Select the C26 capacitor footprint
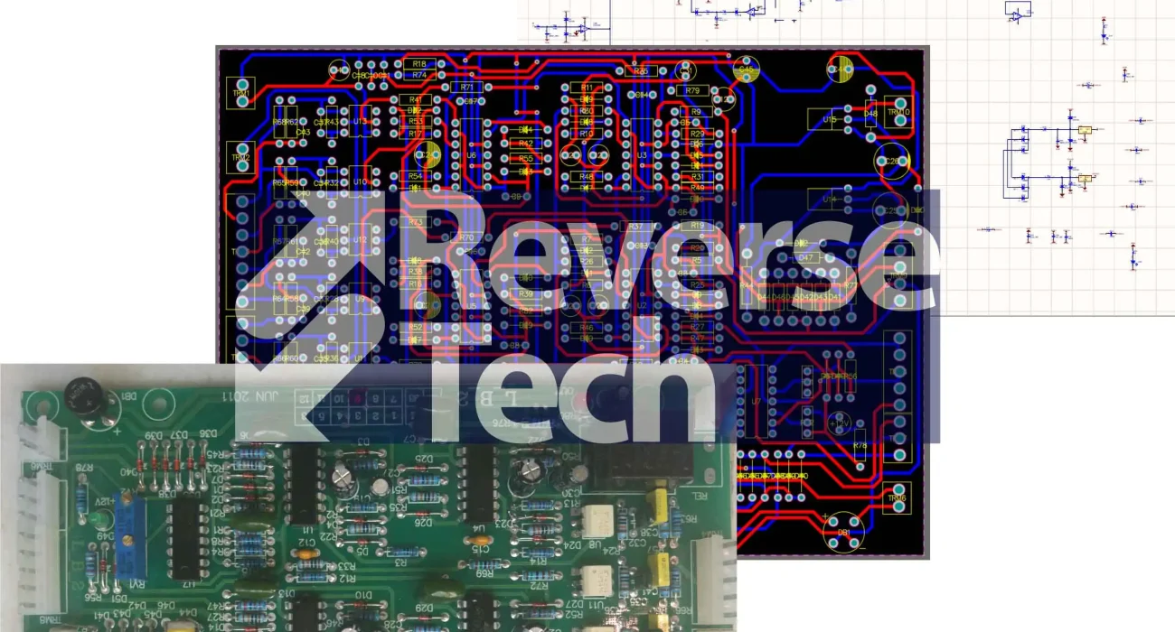The height and width of the screenshot is (632, 1175). [891, 162]
